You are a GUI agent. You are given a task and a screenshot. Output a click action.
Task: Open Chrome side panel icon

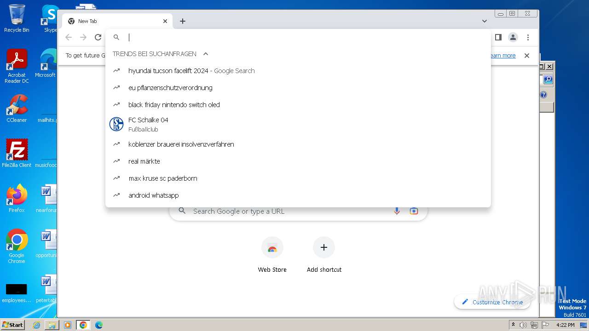(498, 37)
